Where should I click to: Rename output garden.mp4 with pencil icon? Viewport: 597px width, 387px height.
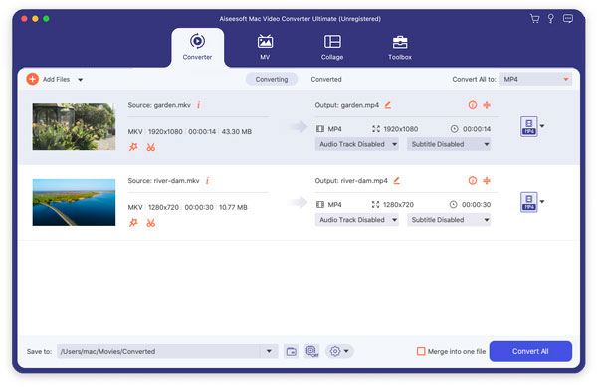coord(388,105)
